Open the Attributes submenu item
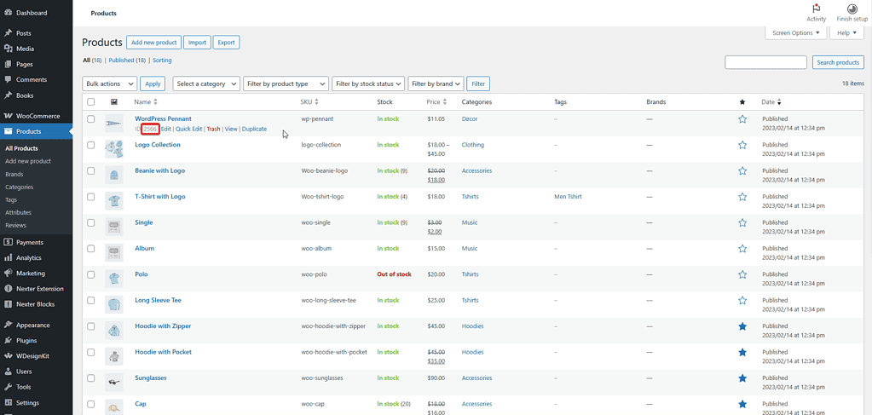 [18, 212]
